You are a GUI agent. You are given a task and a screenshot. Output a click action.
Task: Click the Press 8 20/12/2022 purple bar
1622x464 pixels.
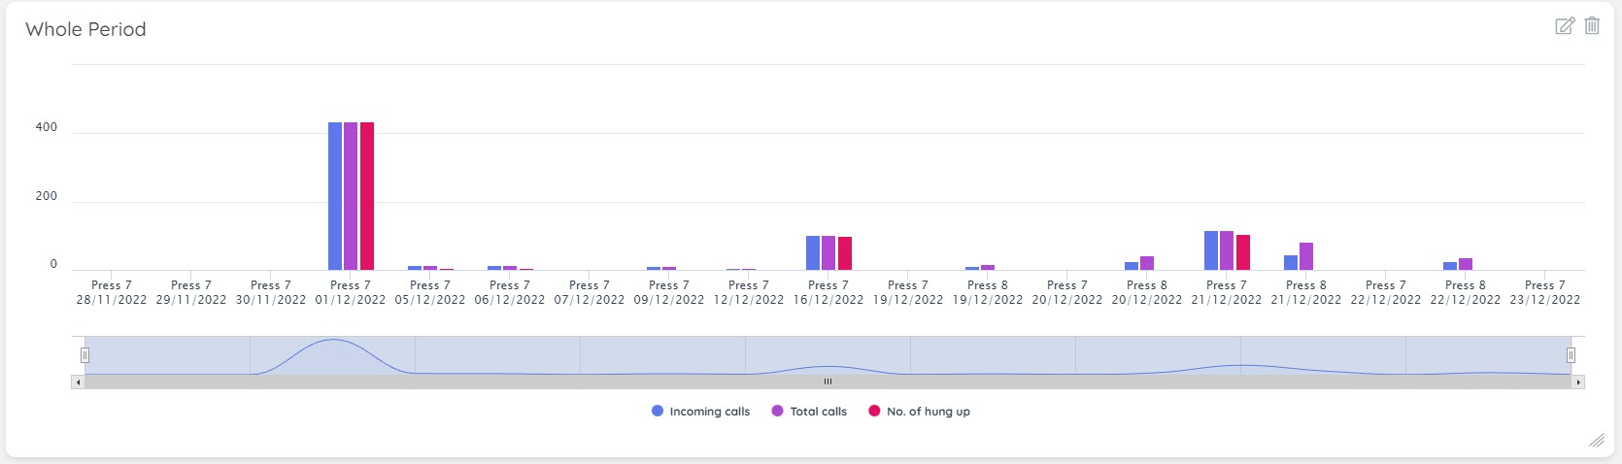tap(1147, 263)
